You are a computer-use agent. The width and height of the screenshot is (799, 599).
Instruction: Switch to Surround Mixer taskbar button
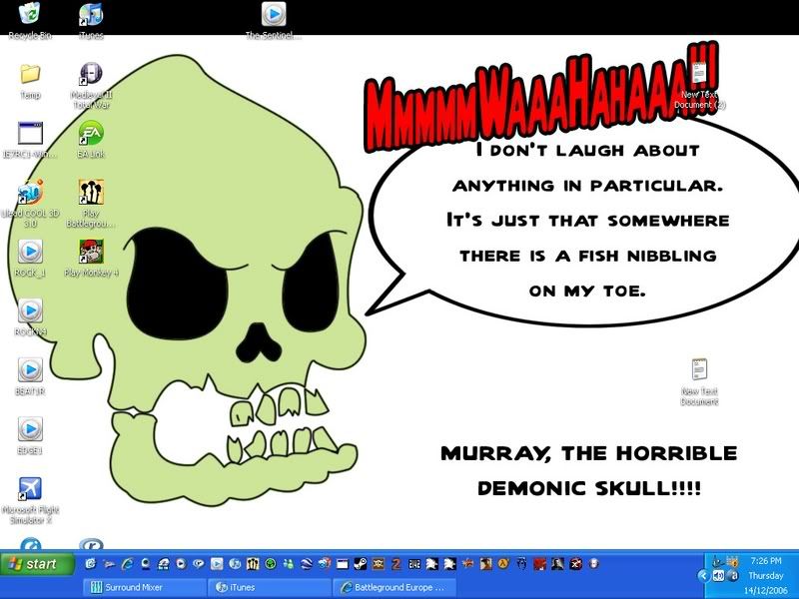[144, 587]
